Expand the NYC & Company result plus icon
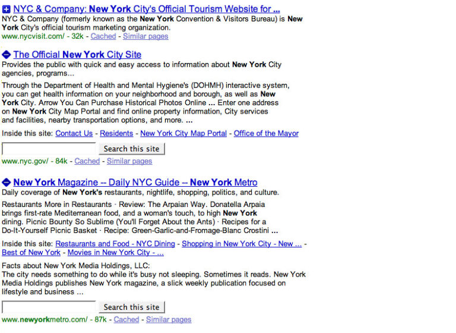The height and width of the screenshot is (333, 456). tap(6, 10)
